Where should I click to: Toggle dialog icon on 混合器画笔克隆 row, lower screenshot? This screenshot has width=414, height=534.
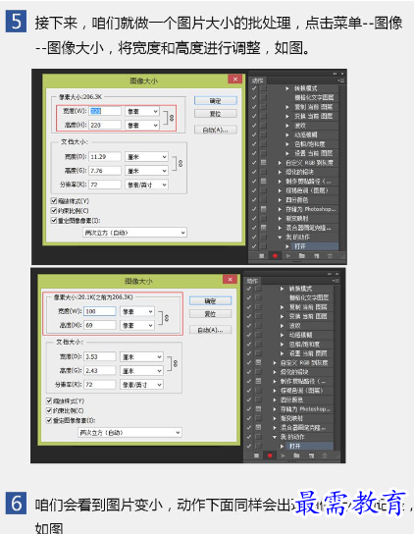[258, 427]
